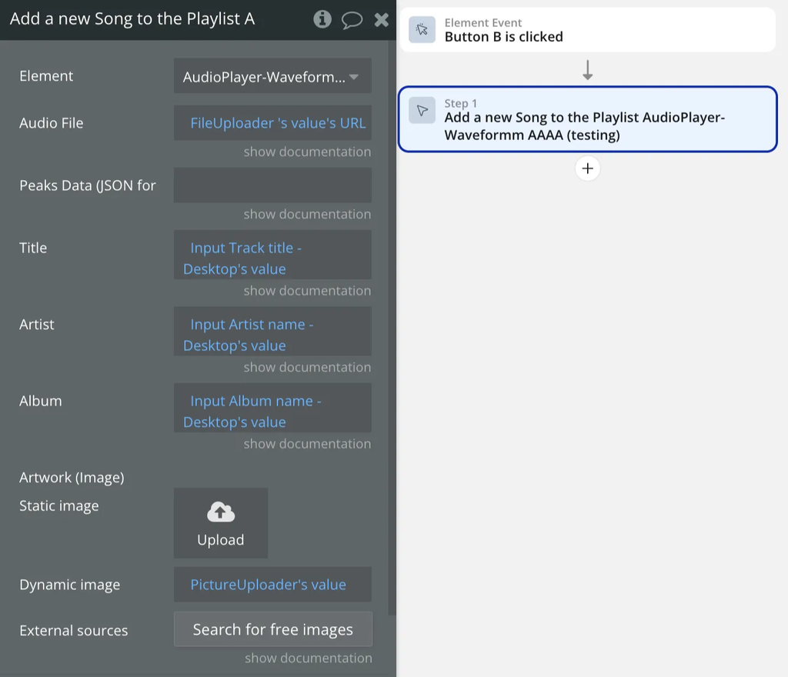Close the Add a new Song panel
Viewport: 788px width, 677px height.
pyautogui.click(x=381, y=20)
